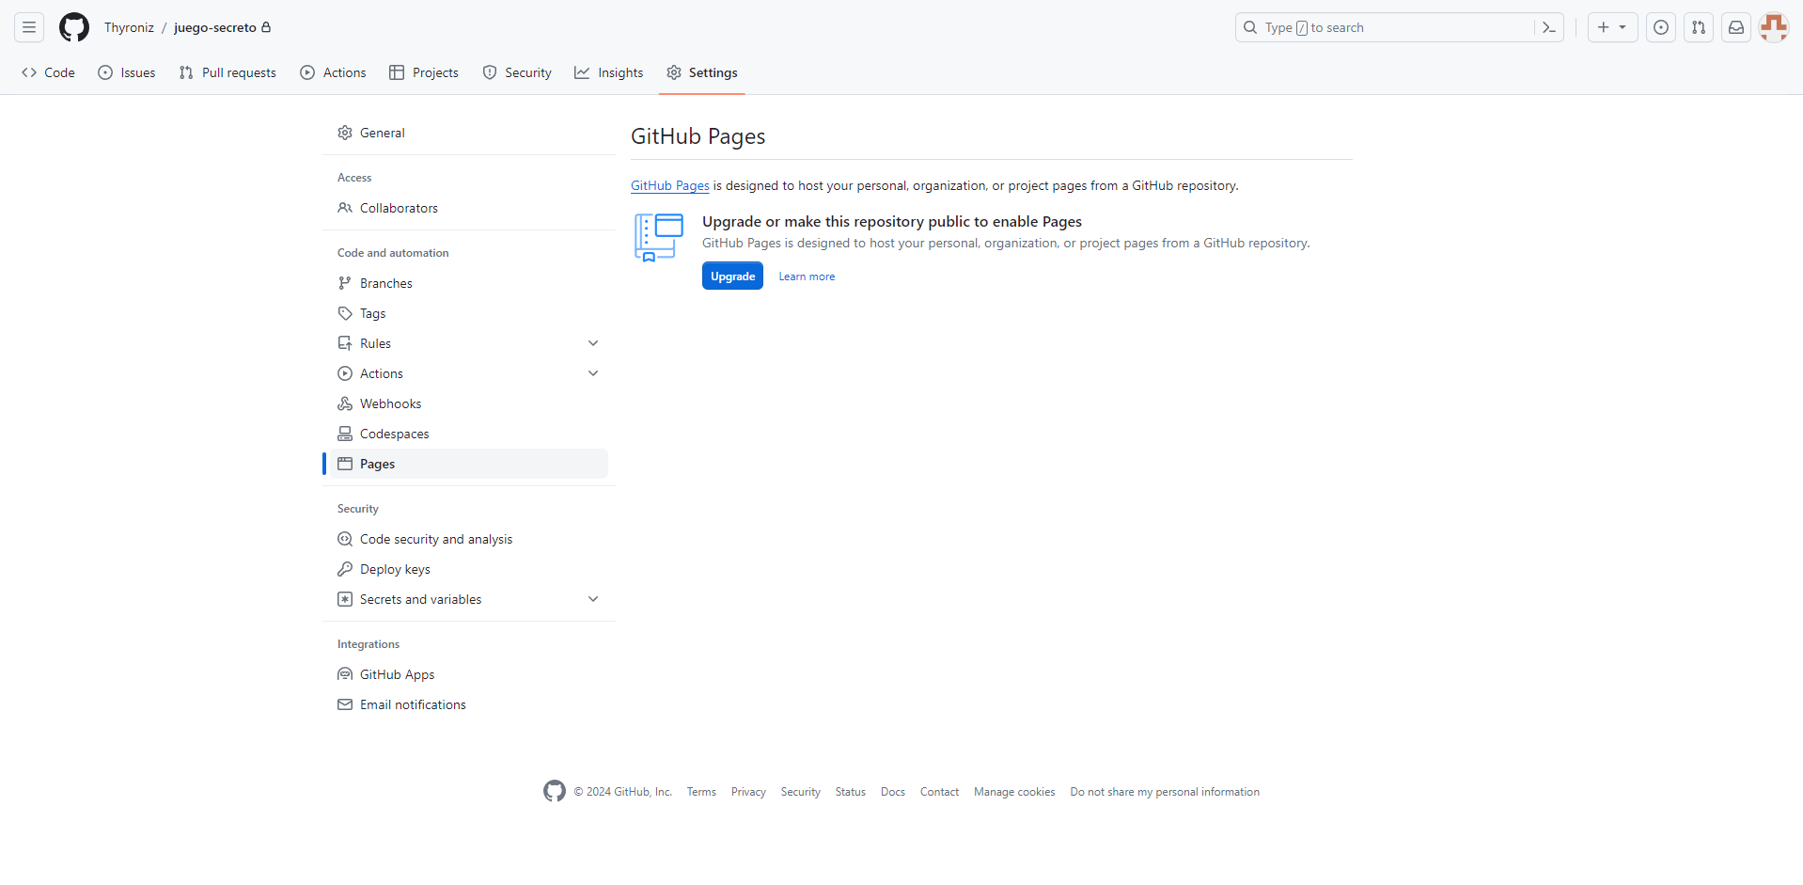Click the blue Upgrade button

pos(732,276)
